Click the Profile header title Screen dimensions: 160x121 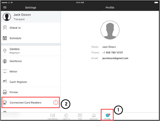tap(110, 7)
